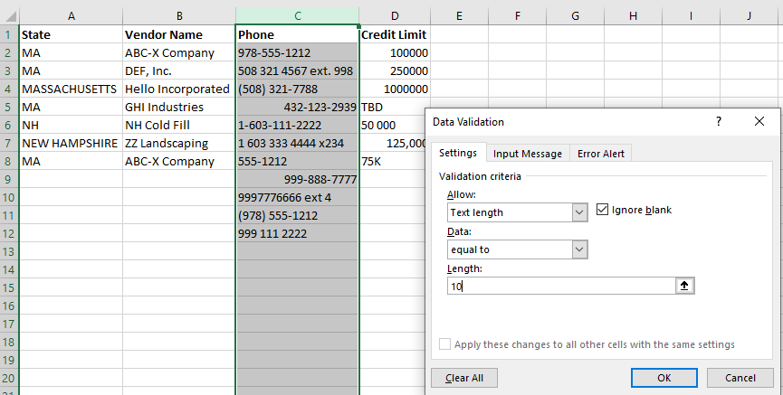Viewport: 783px width, 395px height.
Task: Click the DEF, Inc. vendor cell
Action: [178, 71]
